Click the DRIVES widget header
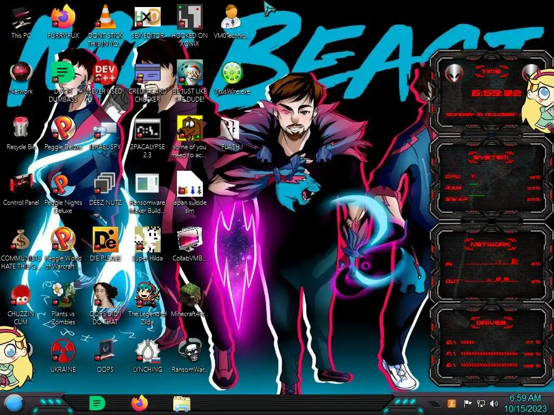 point(491,322)
